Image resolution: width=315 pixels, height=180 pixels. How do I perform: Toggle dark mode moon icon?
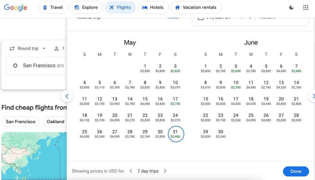click(x=291, y=8)
